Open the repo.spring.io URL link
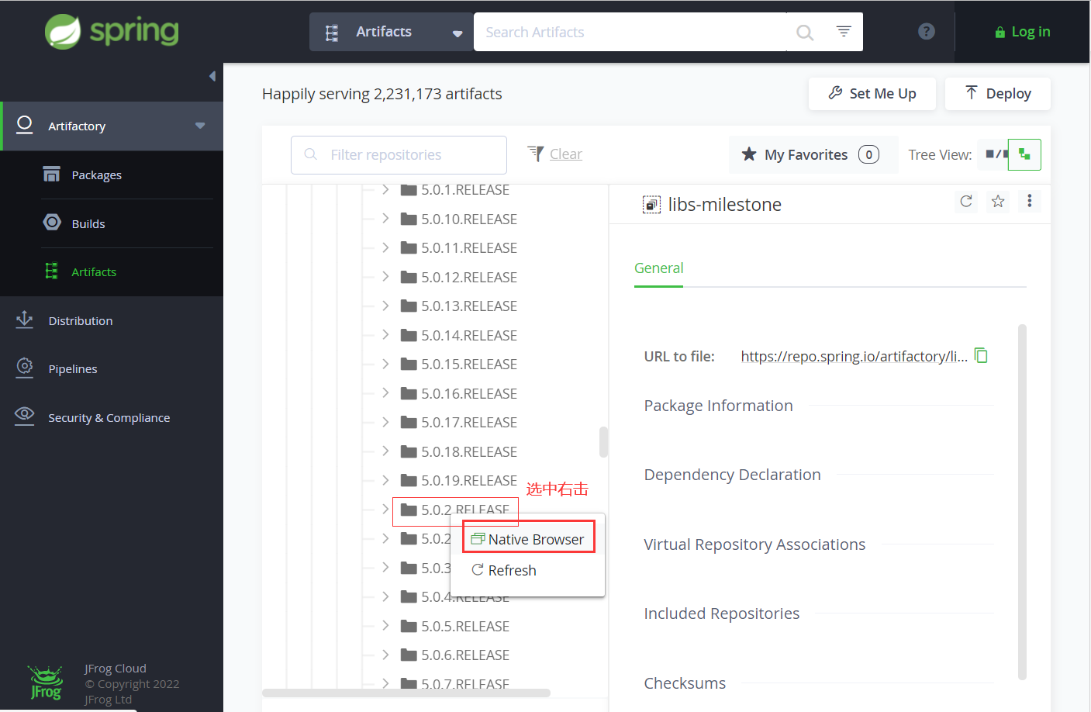The height and width of the screenshot is (712, 1091). tap(854, 356)
